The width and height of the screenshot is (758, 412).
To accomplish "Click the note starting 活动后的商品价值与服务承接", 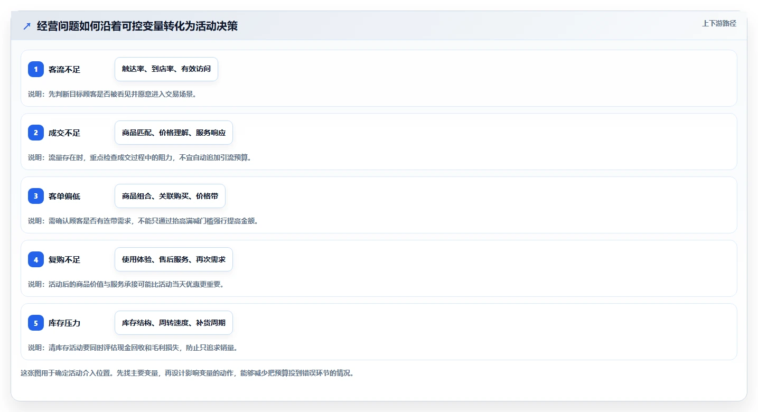I will 126,284.
